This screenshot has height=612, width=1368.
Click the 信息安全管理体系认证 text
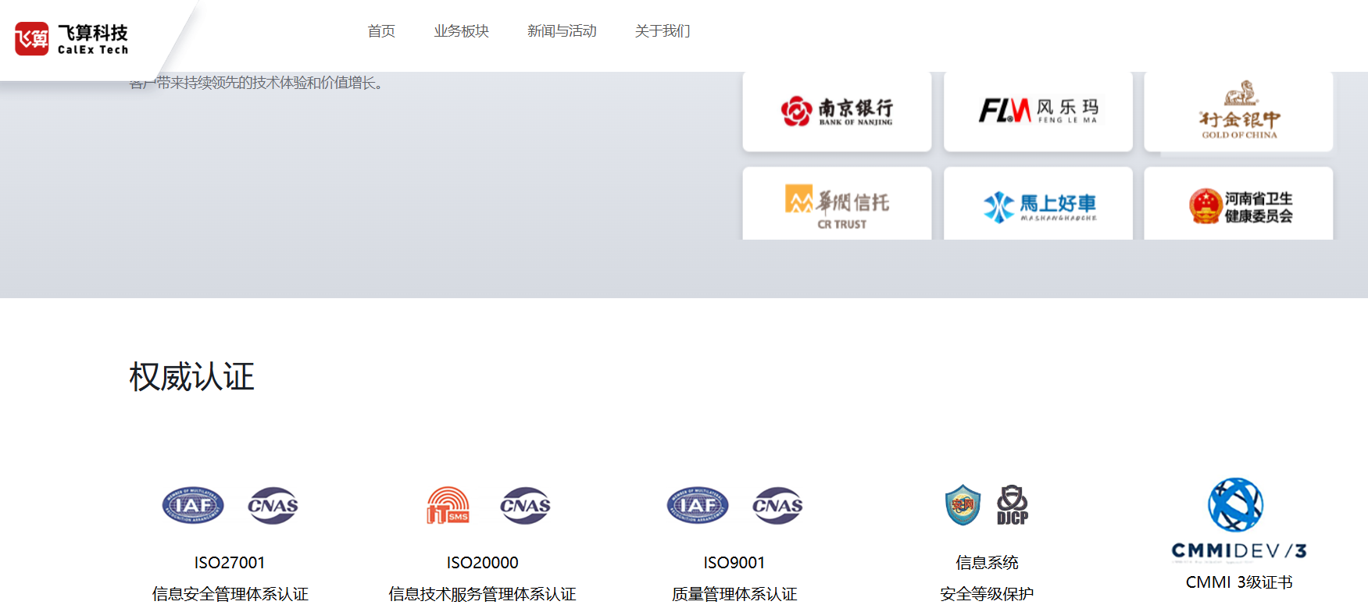click(230, 594)
